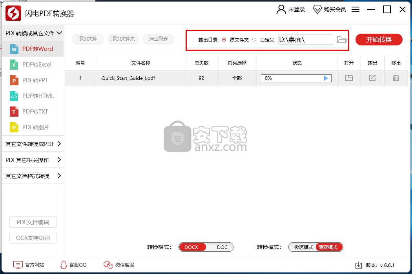Click the 官方网站 monitor icon
The image size is (412, 274).
pyautogui.click(x=18, y=265)
